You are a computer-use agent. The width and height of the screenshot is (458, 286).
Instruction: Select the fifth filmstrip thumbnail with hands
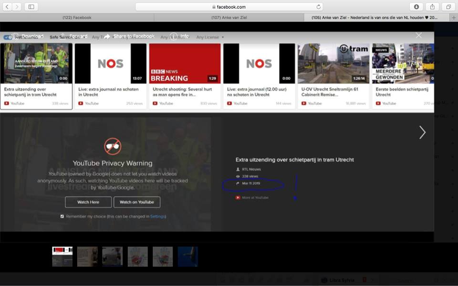[x=163, y=256]
